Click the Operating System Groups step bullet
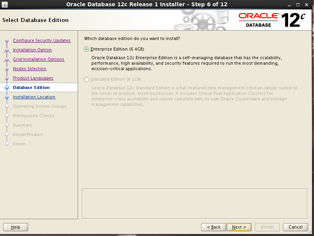314x236 pixels. tap(7, 106)
